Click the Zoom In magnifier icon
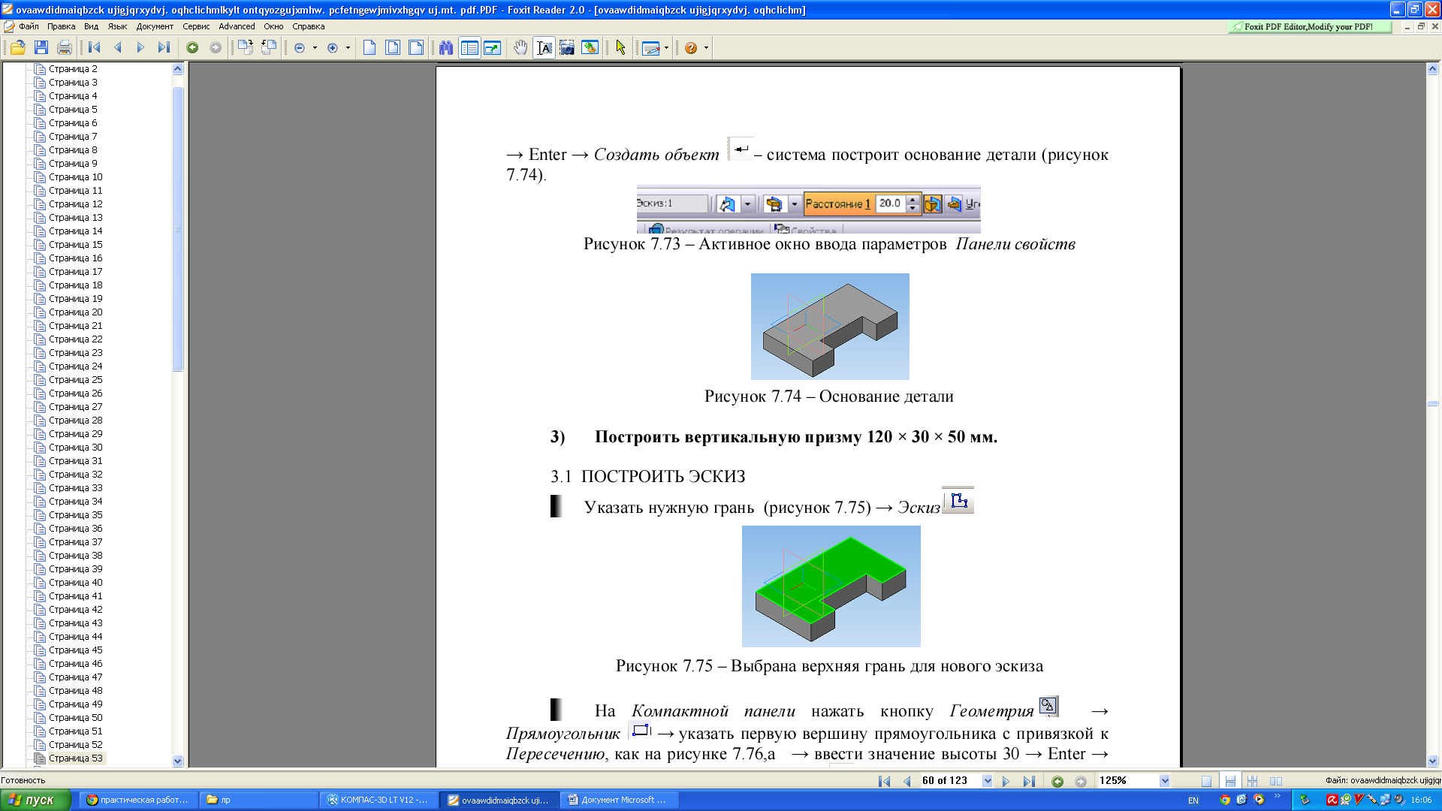The width and height of the screenshot is (1442, 811). pyautogui.click(x=333, y=48)
